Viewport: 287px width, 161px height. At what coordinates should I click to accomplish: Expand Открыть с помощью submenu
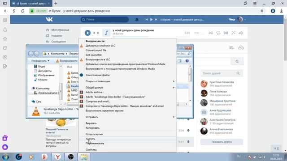[128, 81]
